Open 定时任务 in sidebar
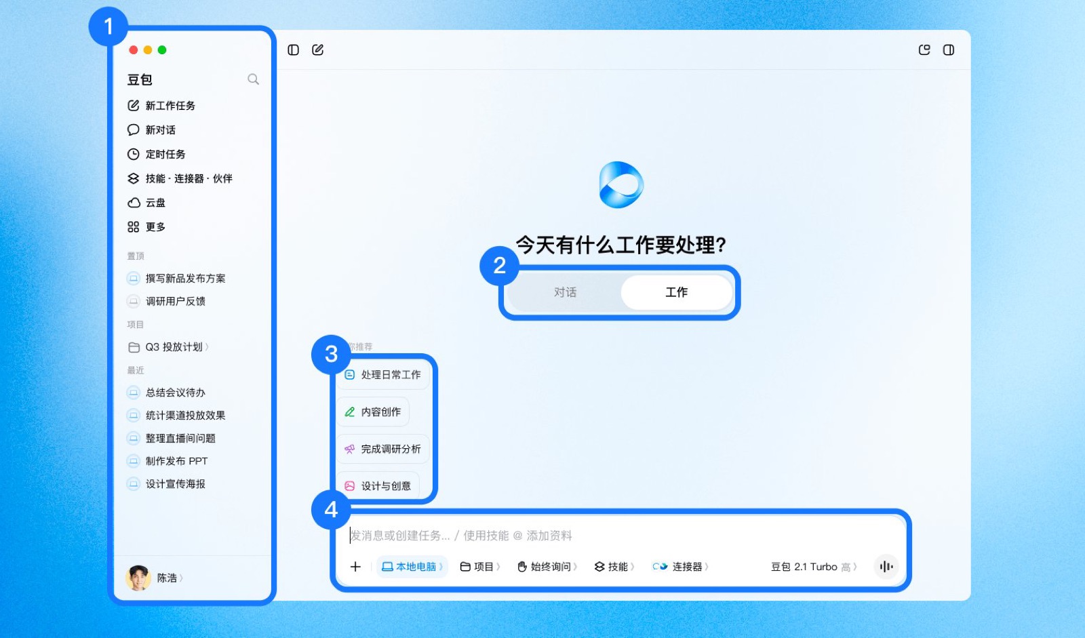This screenshot has height=638, width=1085. pyautogui.click(x=157, y=155)
